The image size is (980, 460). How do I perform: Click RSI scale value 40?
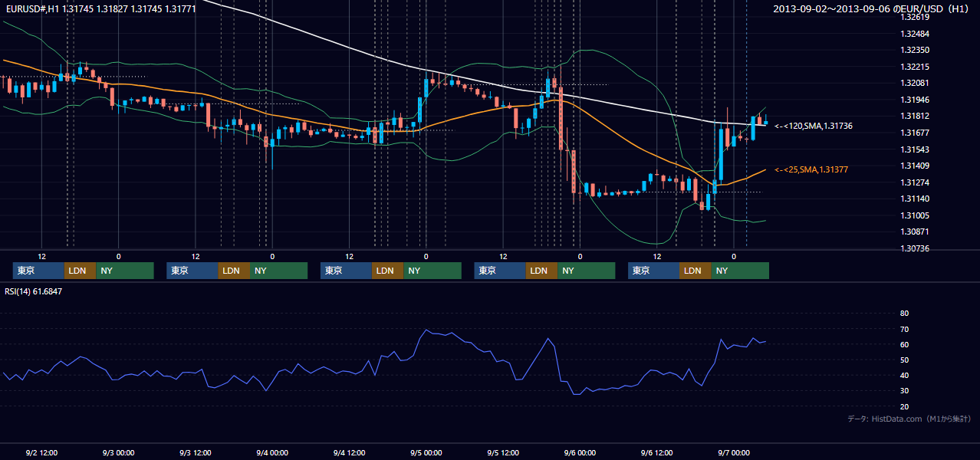click(x=904, y=376)
